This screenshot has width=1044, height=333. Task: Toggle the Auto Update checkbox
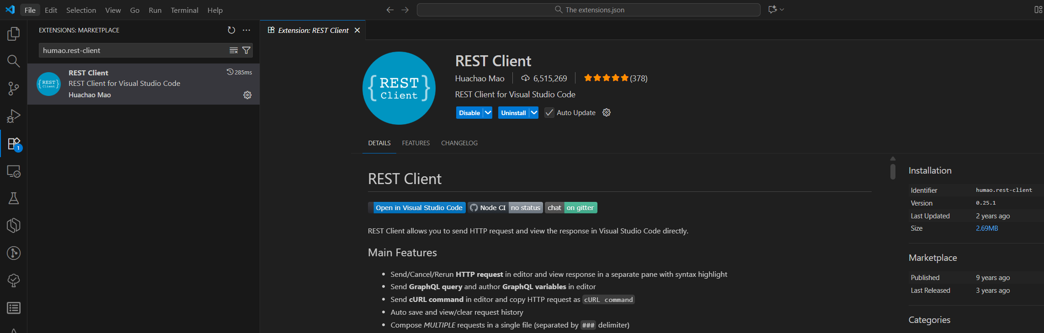(x=549, y=113)
